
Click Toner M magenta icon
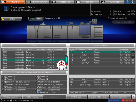click(x=39, y=76)
